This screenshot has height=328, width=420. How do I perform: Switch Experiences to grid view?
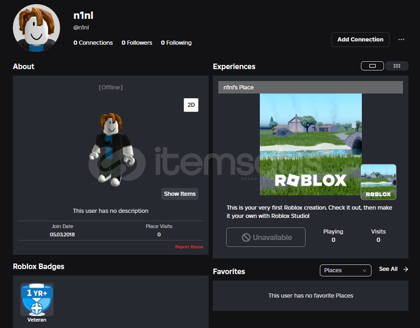click(x=397, y=66)
